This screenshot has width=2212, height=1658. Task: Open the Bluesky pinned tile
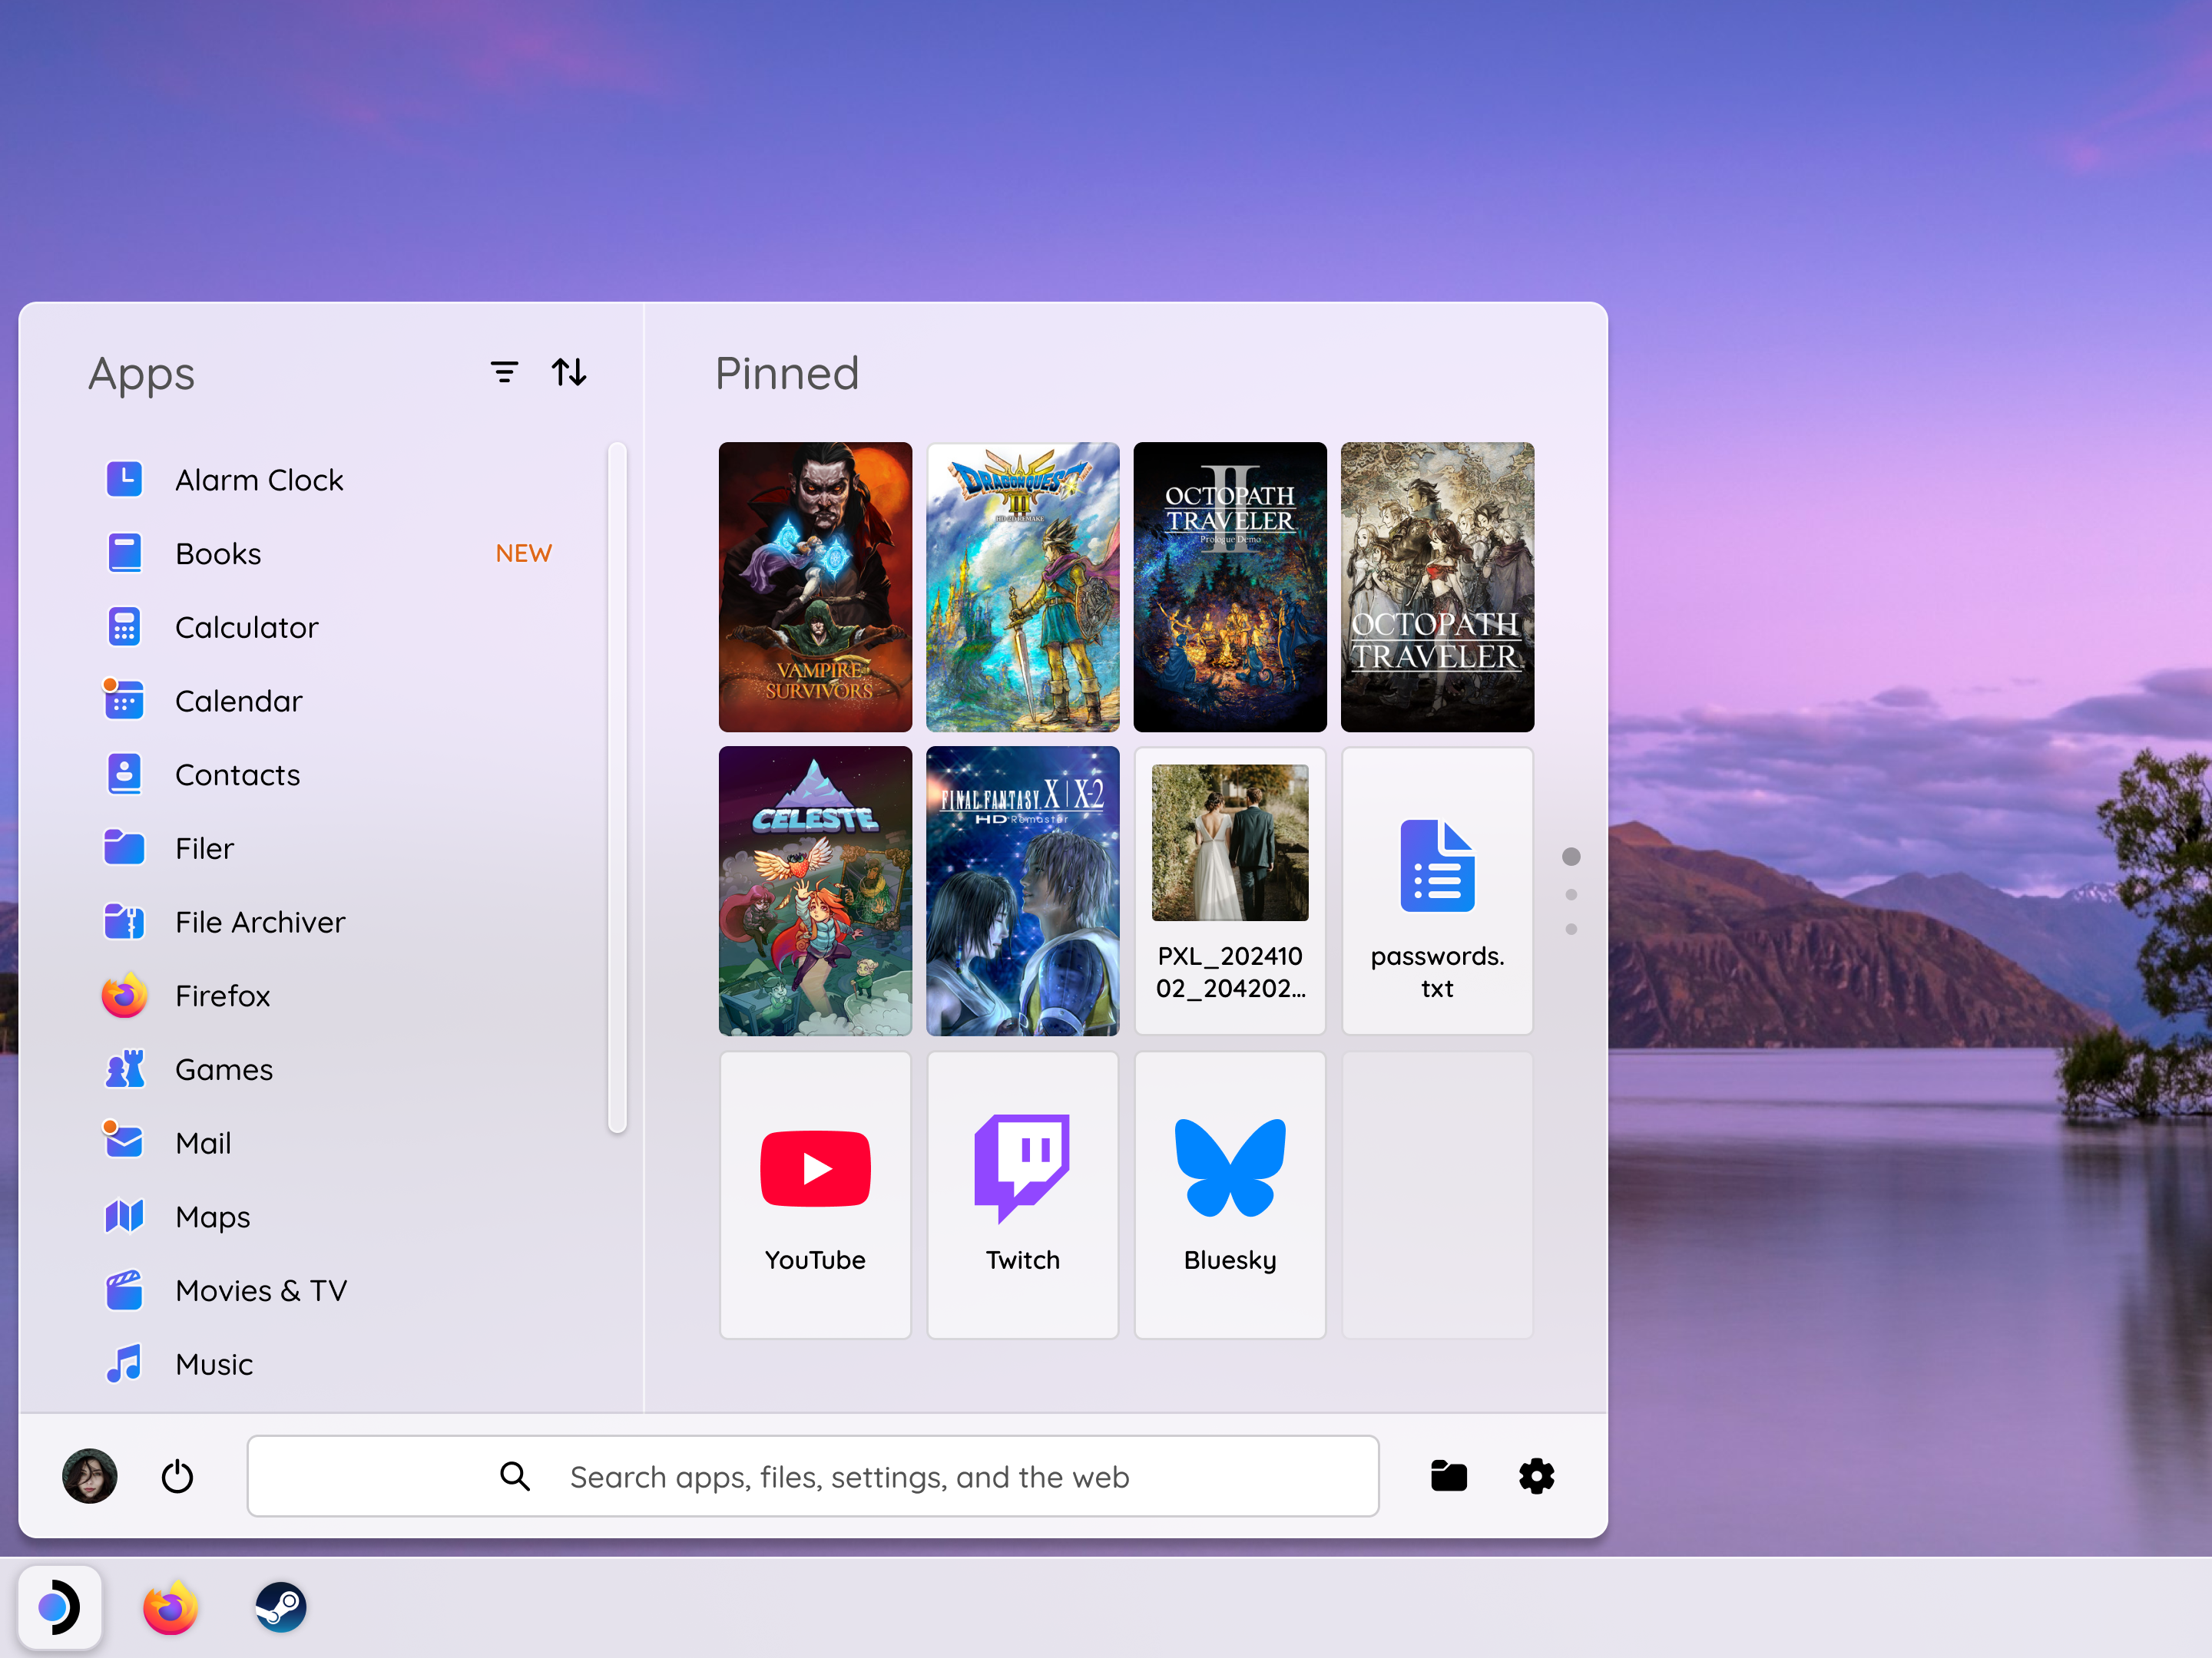click(1229, 1194)
